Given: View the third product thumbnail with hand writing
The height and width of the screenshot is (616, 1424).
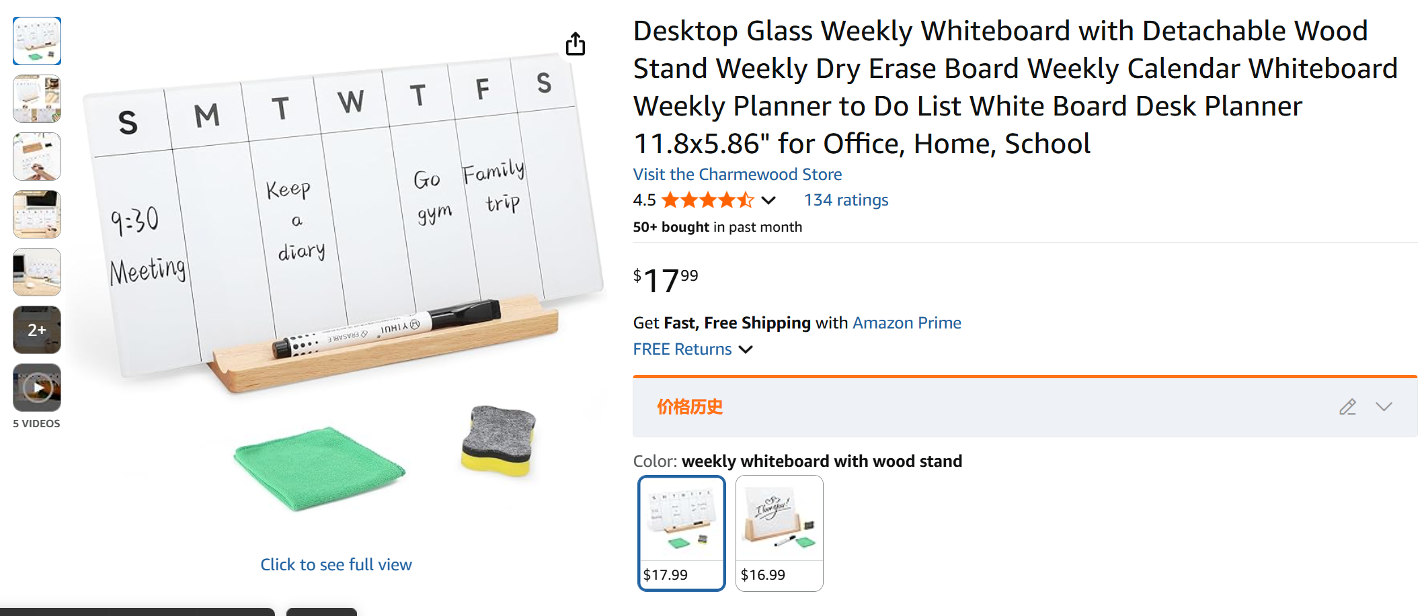Looking at the screenshot, I should click(37, 157).
